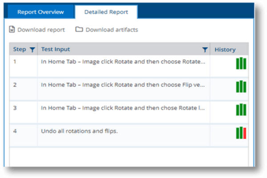Click the Test Input column header label
The height and width of the screenshot is (178, 267).
click(x=56, y=50)
